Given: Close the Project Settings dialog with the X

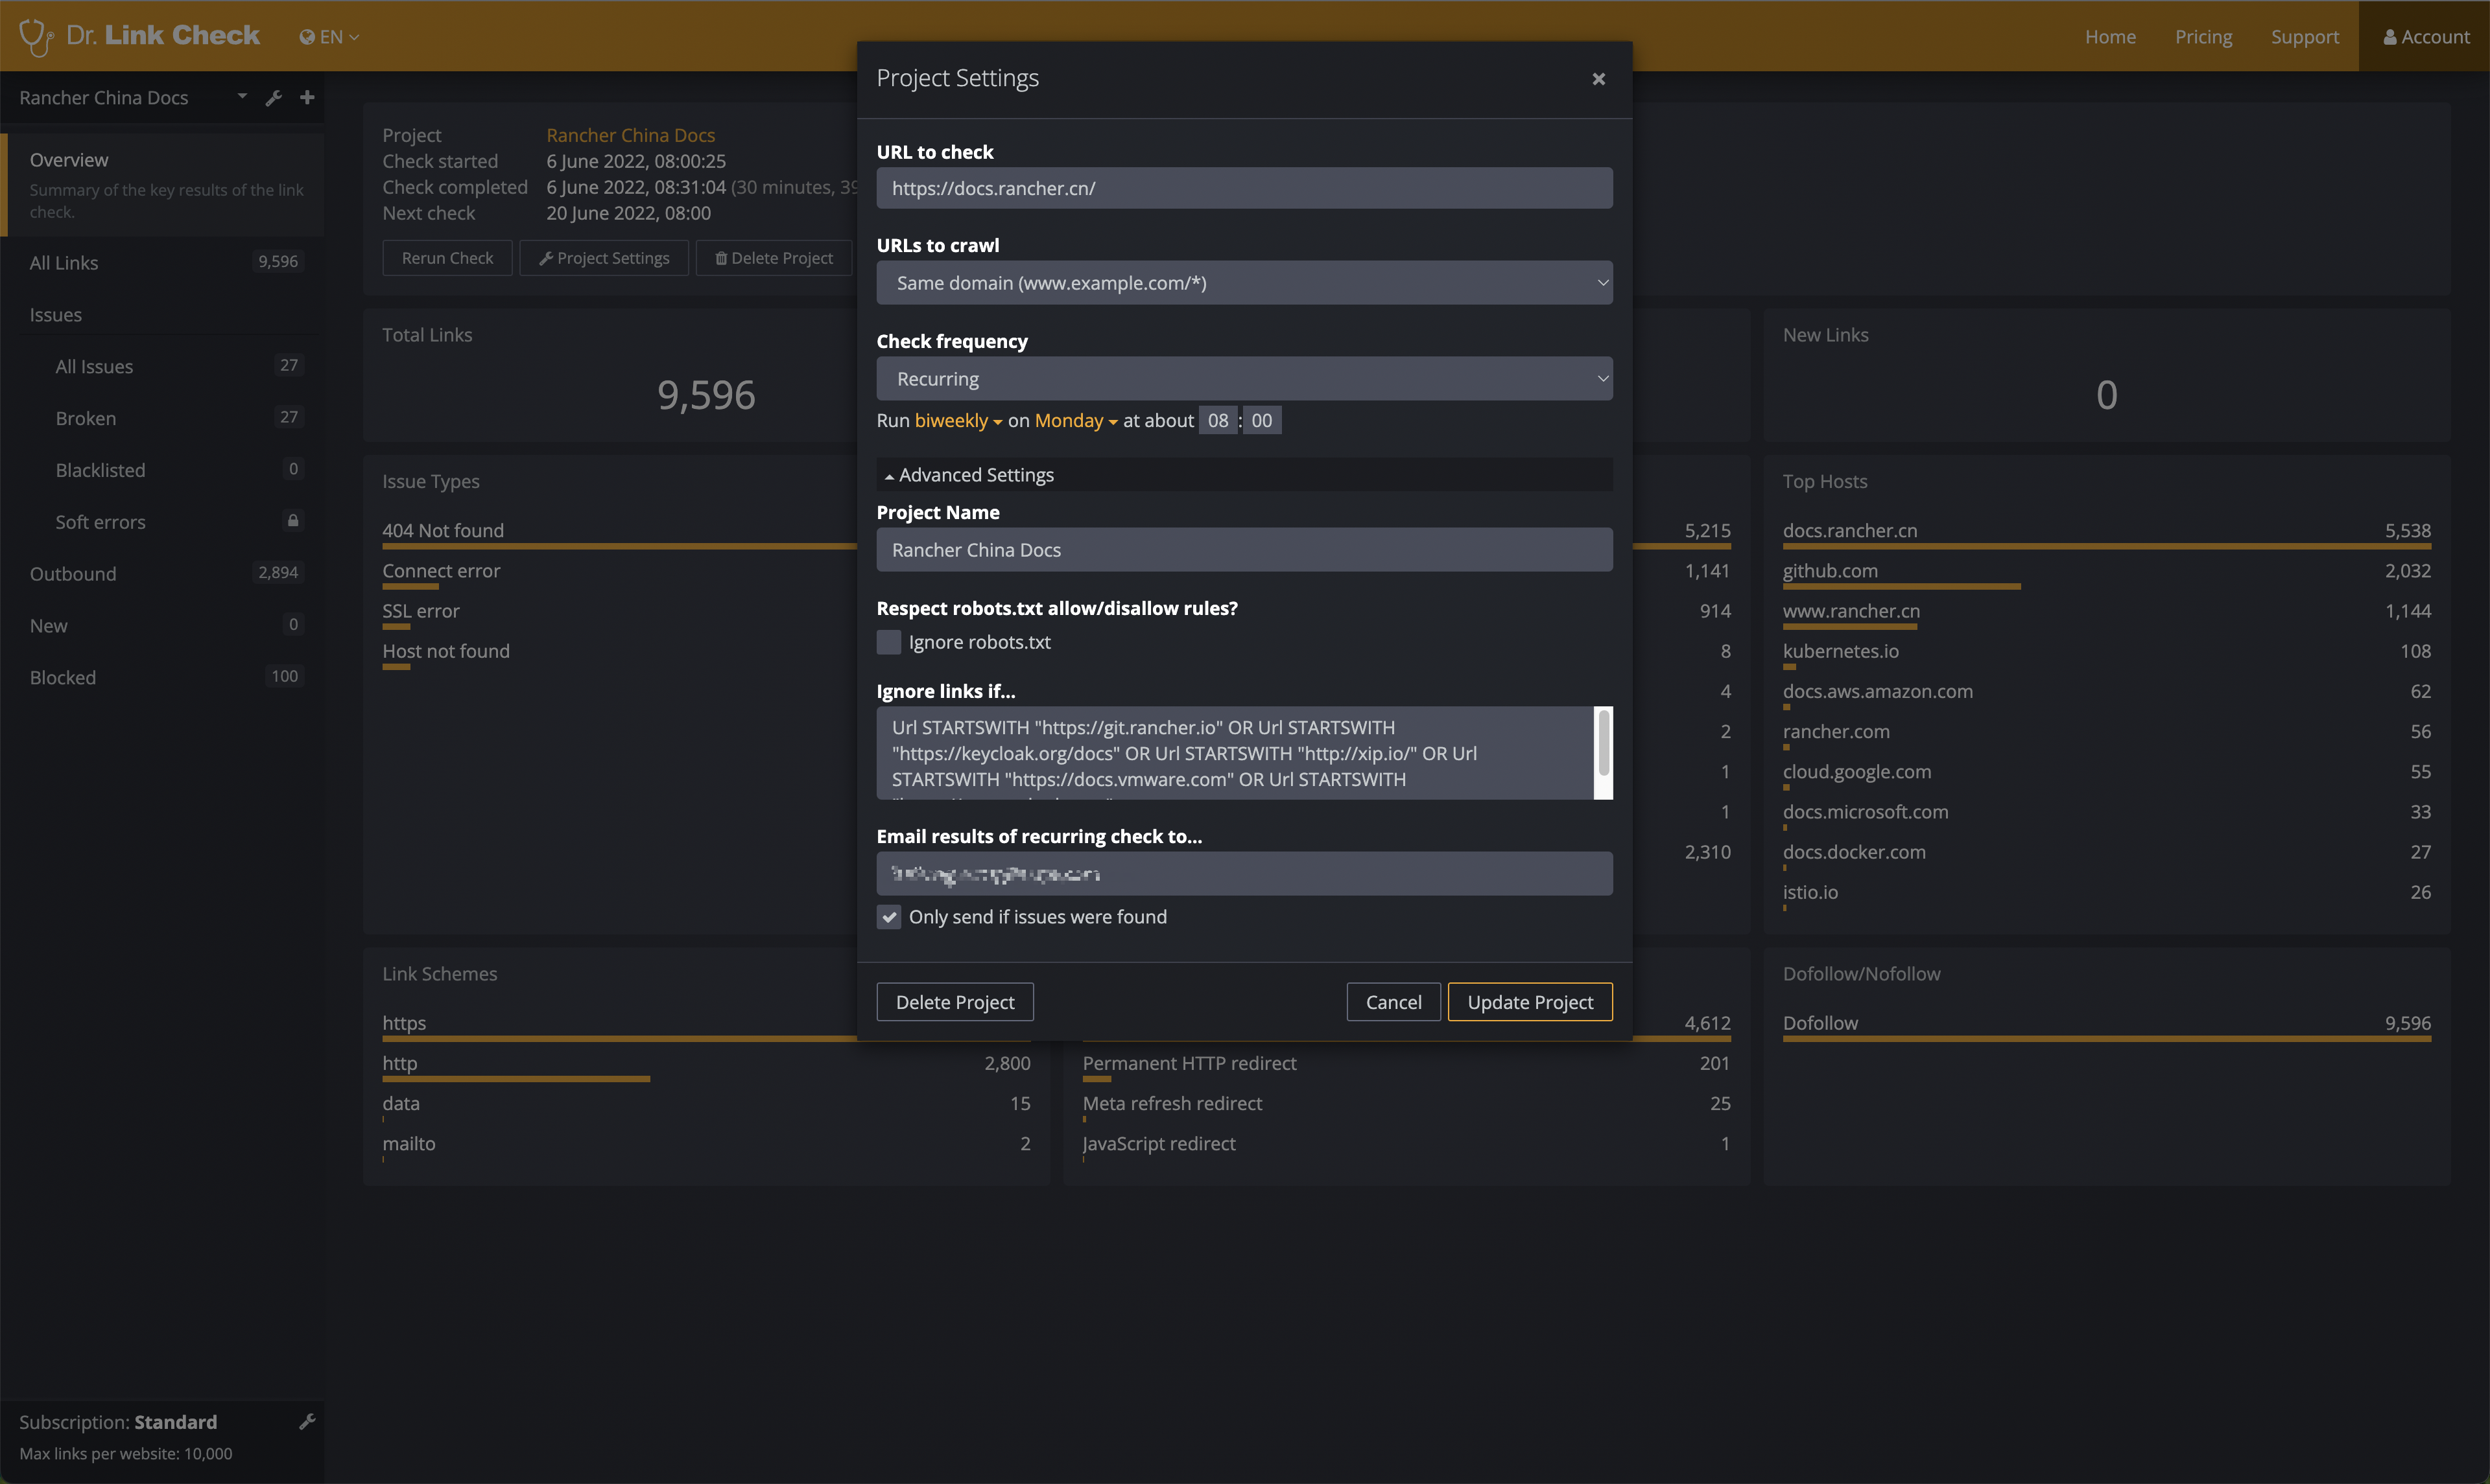Looking at the screenshot, I should point(1598,79).
